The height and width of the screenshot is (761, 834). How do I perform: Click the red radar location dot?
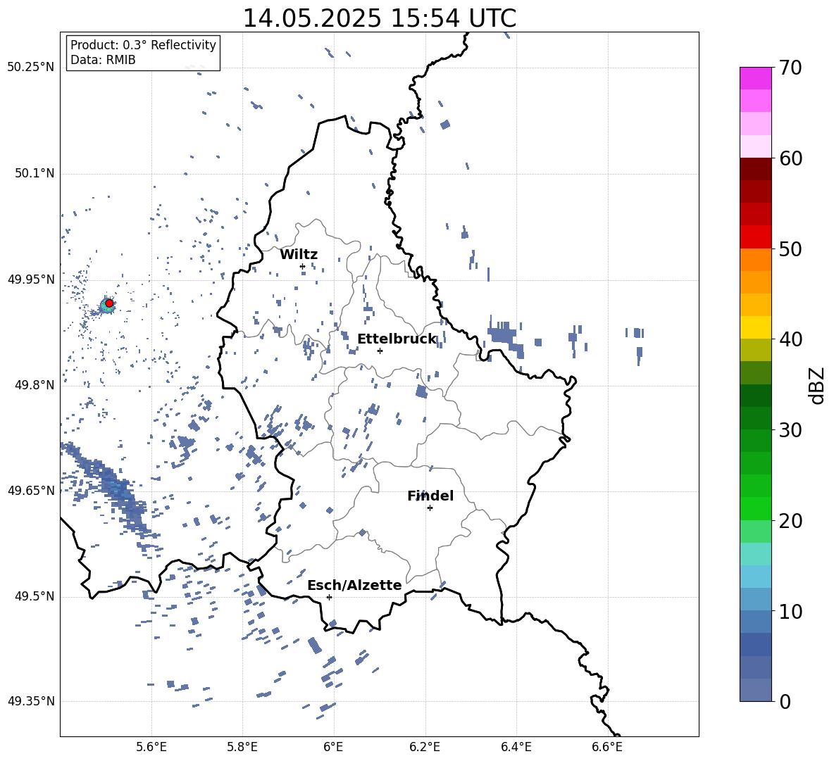[109, 303]
